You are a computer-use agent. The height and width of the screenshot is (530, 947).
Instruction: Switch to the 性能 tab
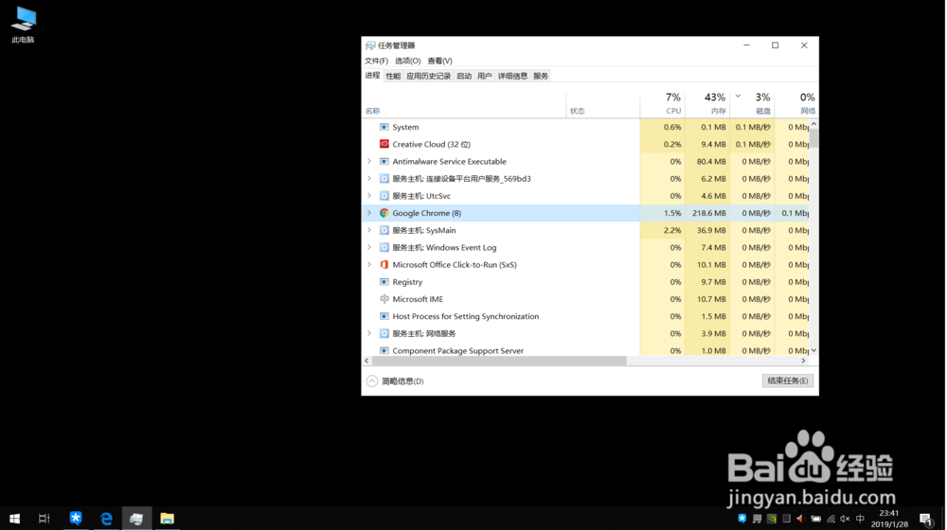pos(393,76)
